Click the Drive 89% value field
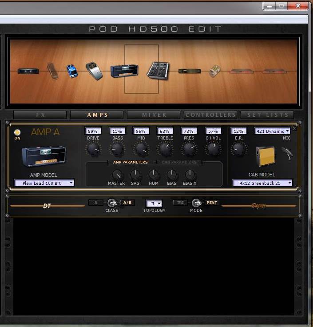The height and width of the screenshot is (327, 313). pyautogui.click(x=93, y=131)
